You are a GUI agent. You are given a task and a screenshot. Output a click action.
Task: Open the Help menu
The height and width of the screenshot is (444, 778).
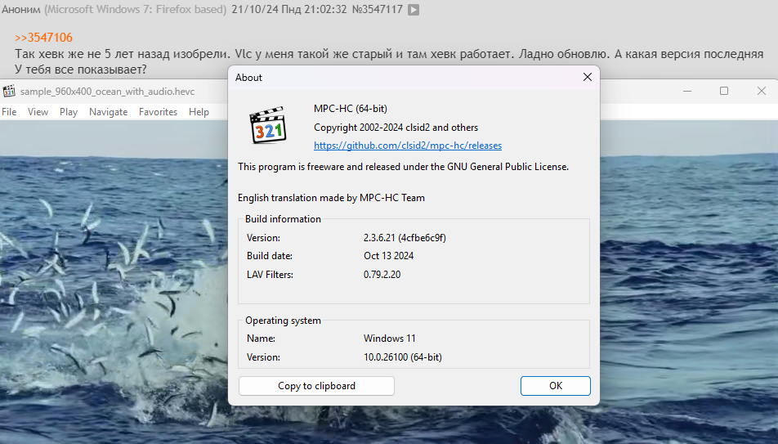click(x=199, y=112)
